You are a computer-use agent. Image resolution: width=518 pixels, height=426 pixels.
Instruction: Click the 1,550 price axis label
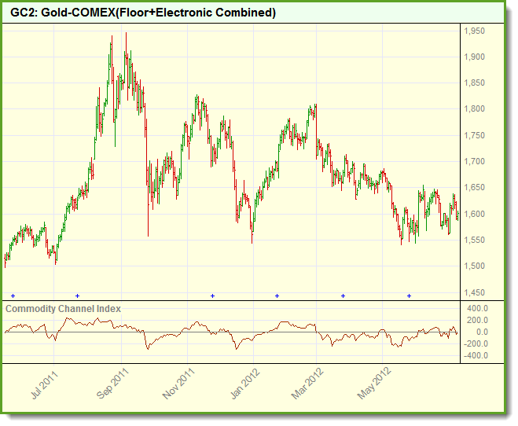tap(474, 240)
